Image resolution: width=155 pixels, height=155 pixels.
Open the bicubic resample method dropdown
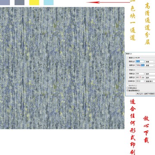click(146, 94)
